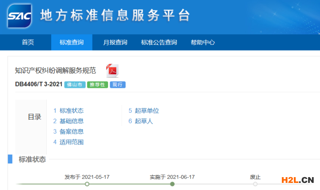Jump to 5 起草单位 section
Image resolution: width=320 pixels, height=190 pixels.
coord(144,111)
